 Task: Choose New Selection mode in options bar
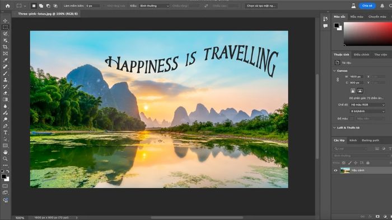pyautogui.click(x=34, y=6)
